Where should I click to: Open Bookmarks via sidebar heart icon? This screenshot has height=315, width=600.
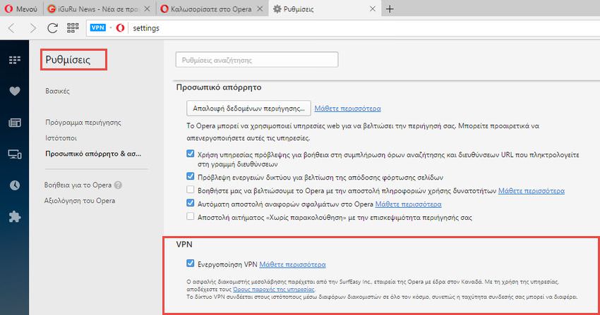tap(14, 91)
